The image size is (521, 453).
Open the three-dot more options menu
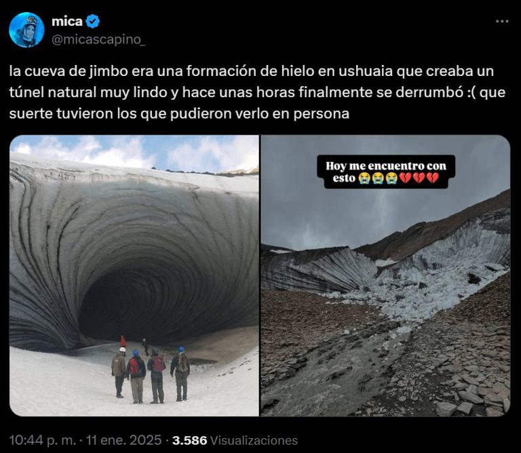(x=502, y=21)
